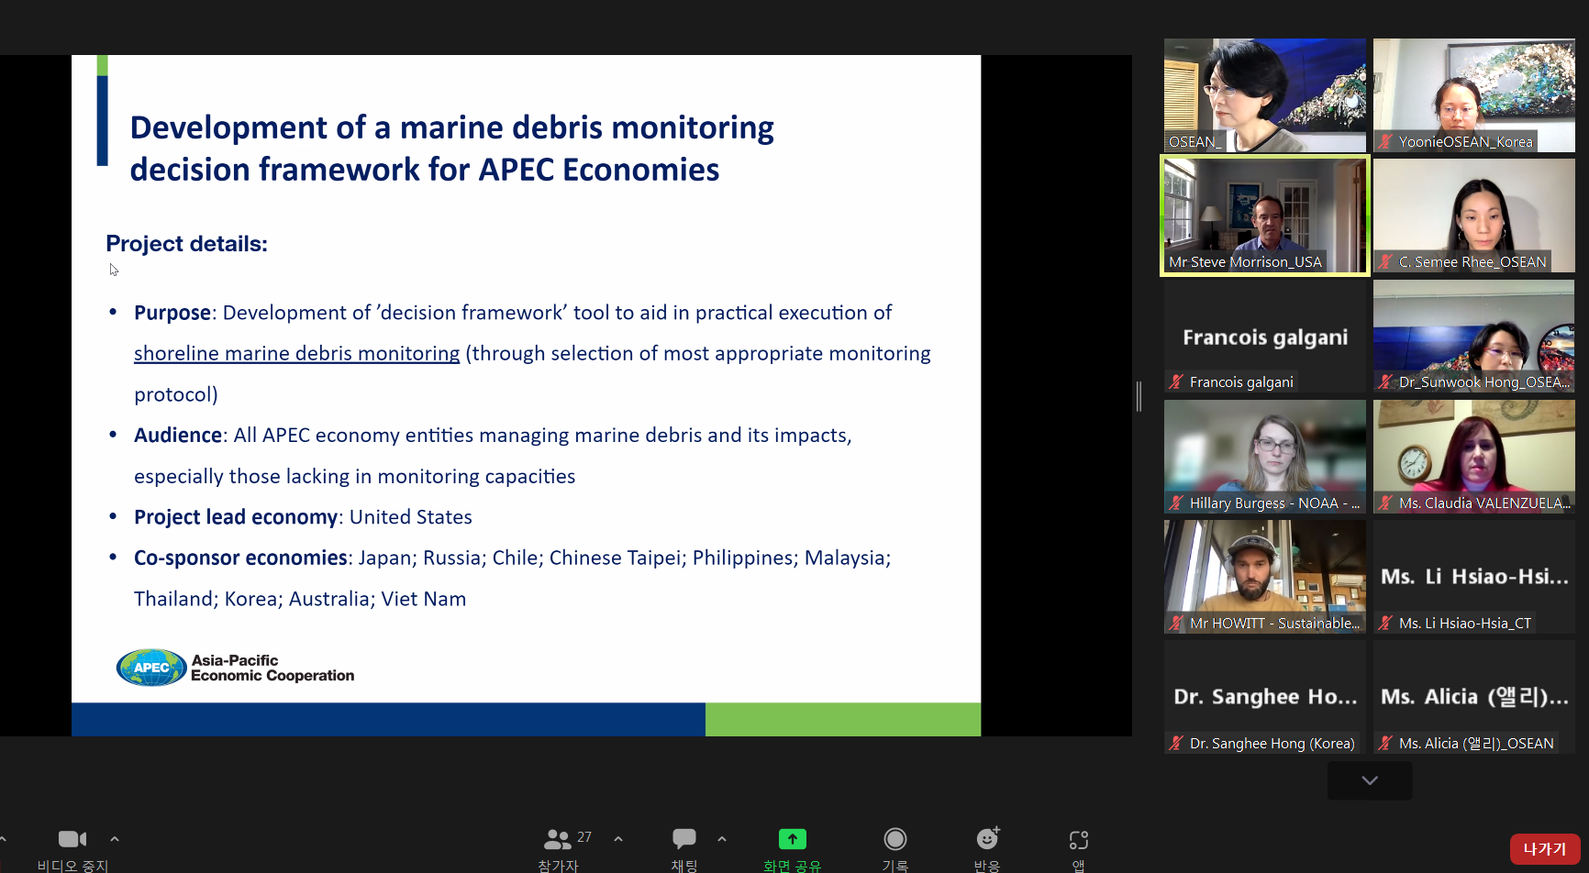
Task: Select Hillary Burgess - NOAA video tile
Action: click(1264, 456)
